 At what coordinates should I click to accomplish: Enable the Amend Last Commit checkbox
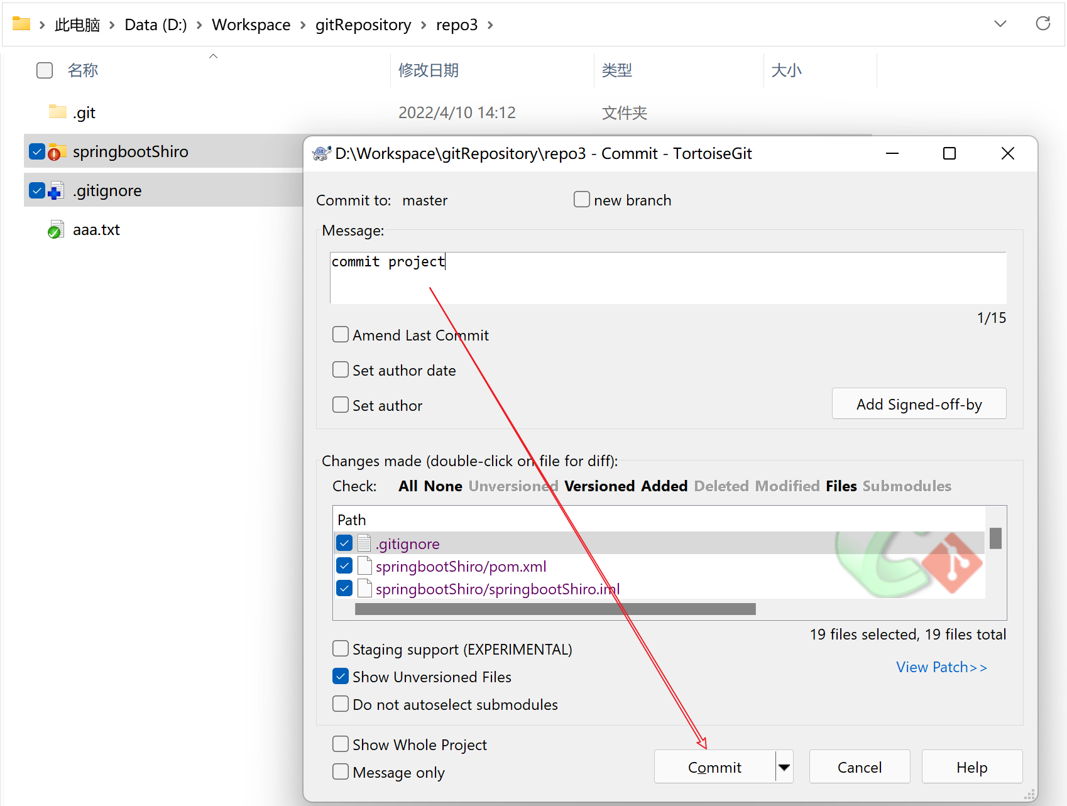(341, 335)
